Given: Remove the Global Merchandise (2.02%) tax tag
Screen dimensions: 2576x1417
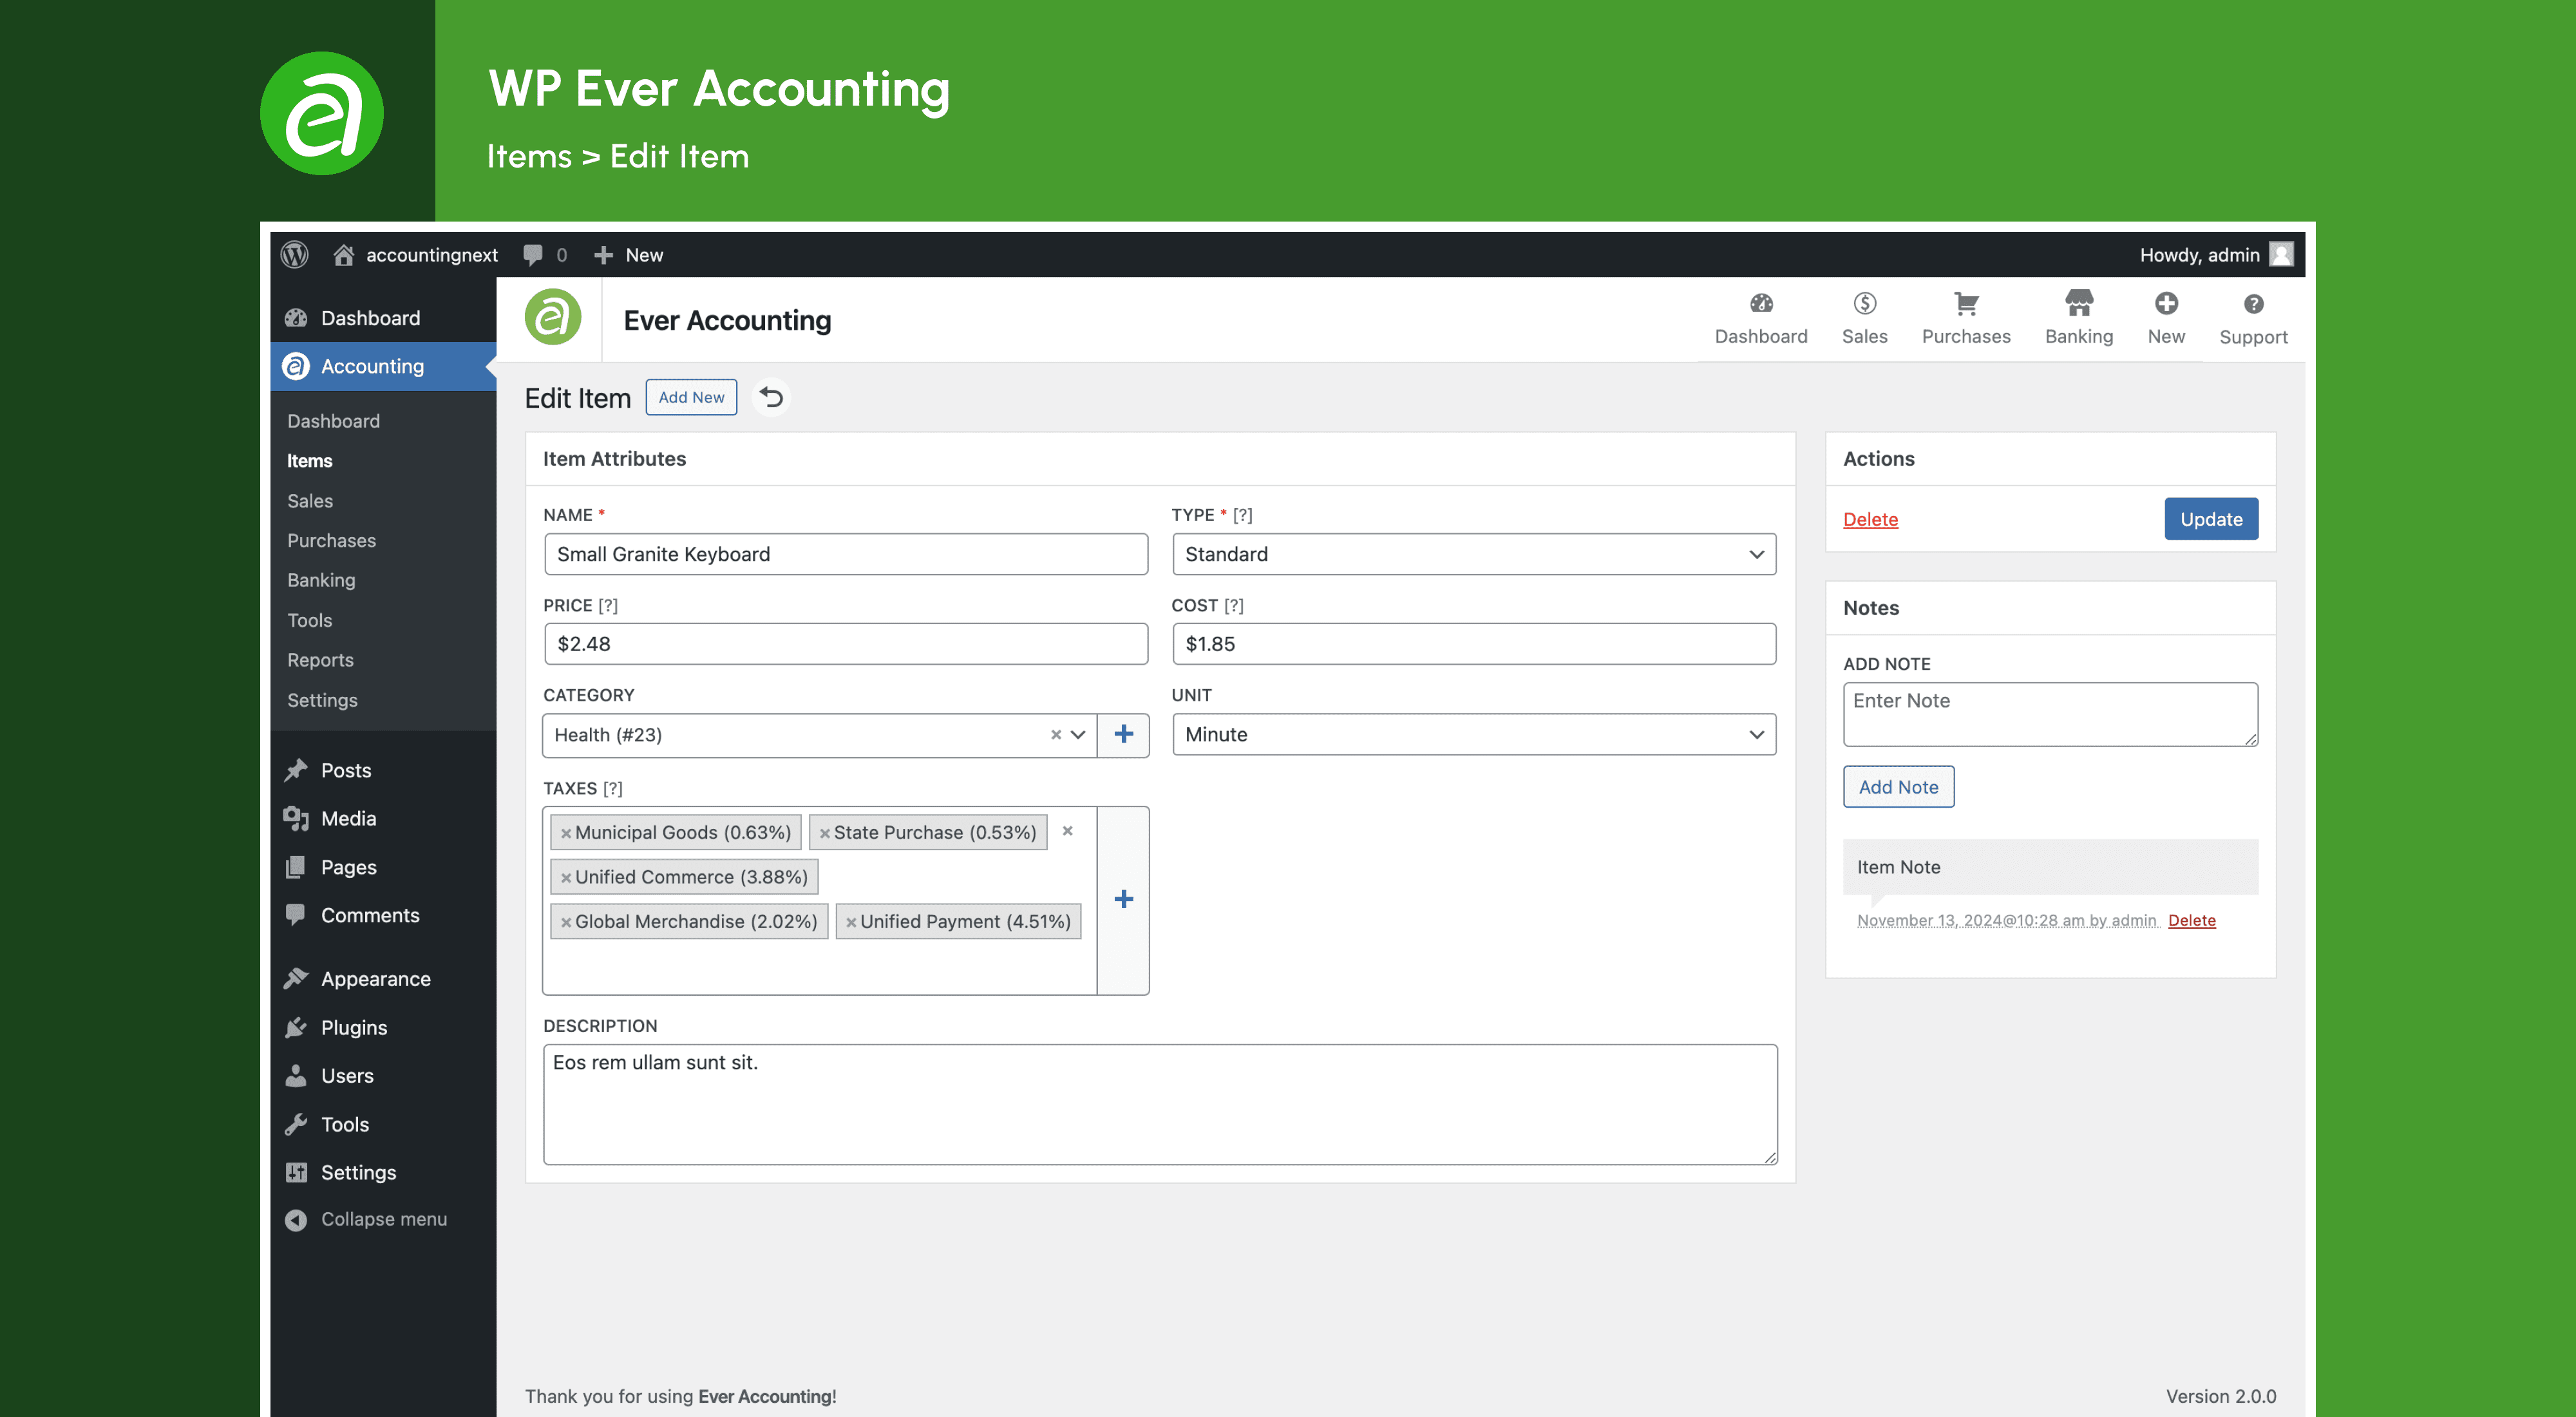Looking at the screenshot, I should tap(566, 922).
